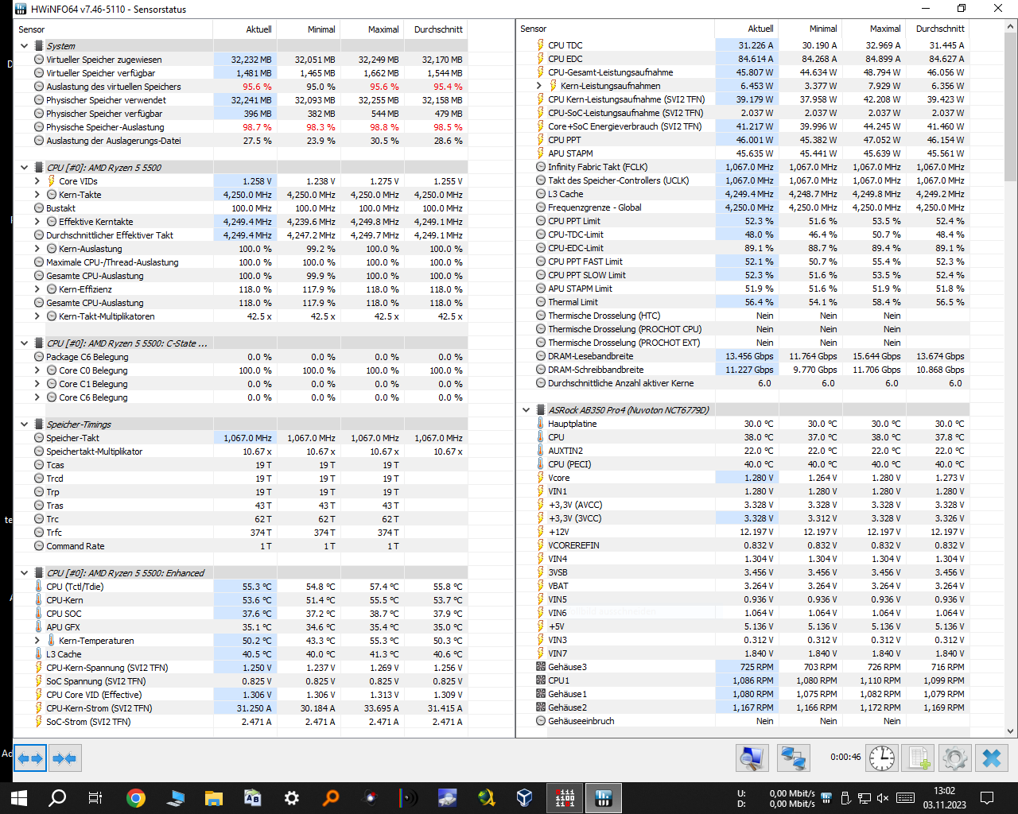Image resolution: width=1018 pixels, height=814 pixels.
Task: Collapse the Speicher-Timings group
Action: 24,424
